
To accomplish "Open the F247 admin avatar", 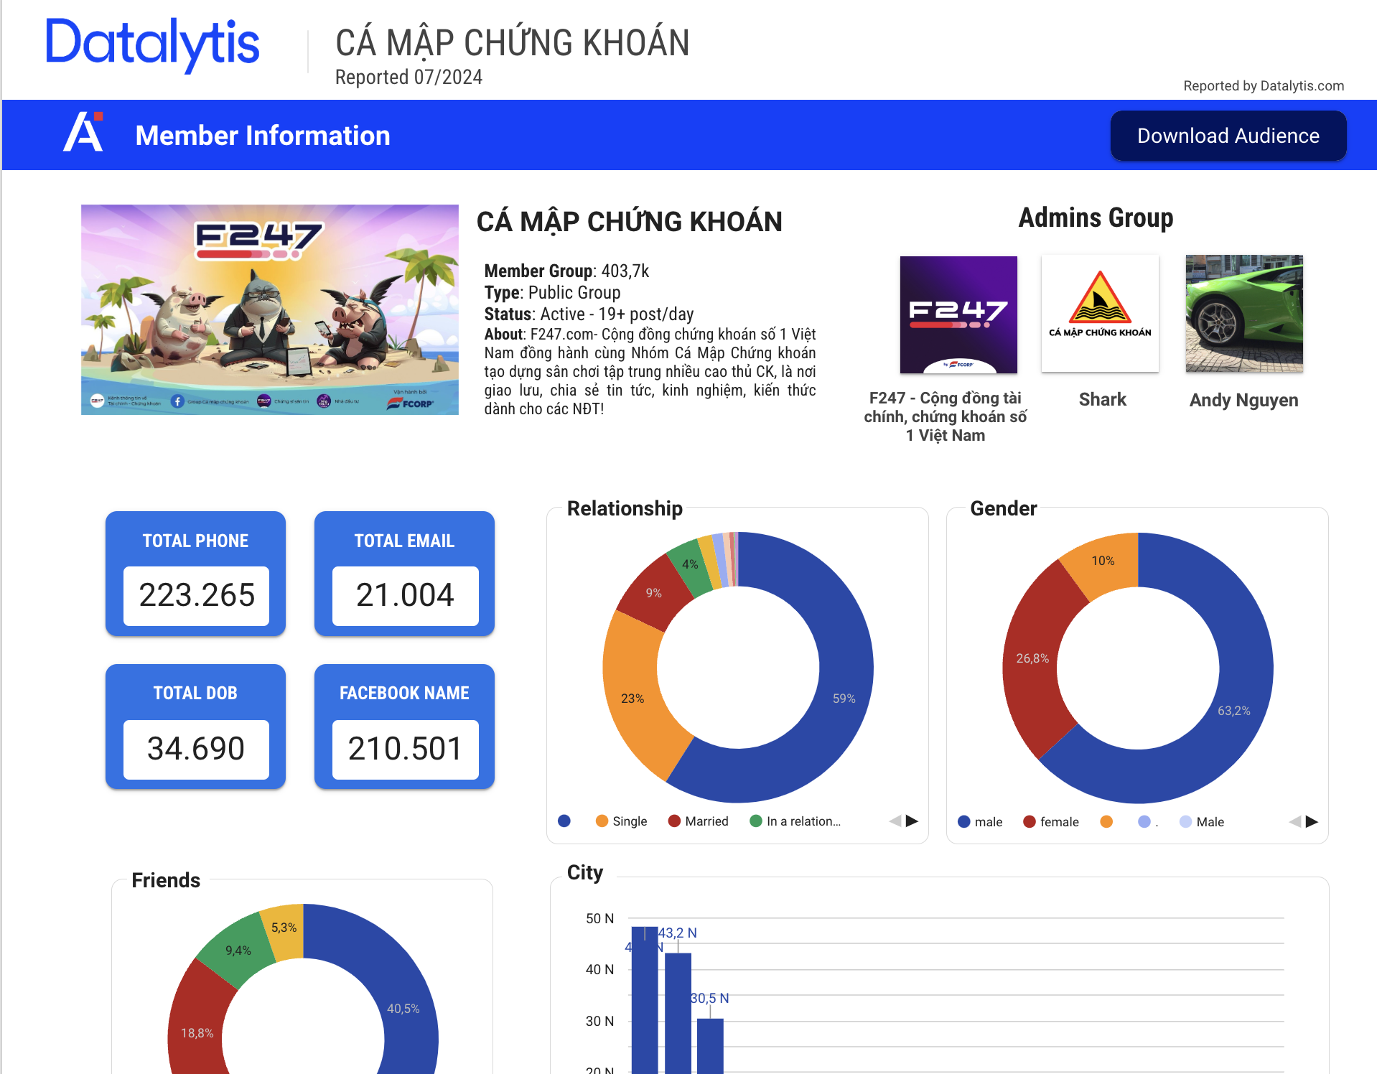I will coord(958,314).
